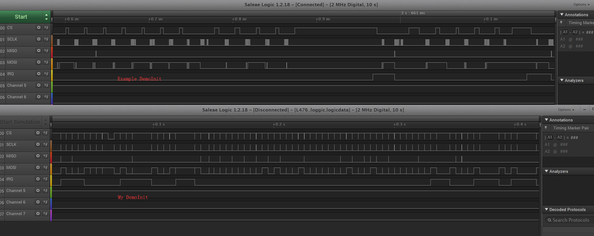The image size is (594, 236).
Task: Click the +0.2 s time marker in bottom window
Action: (x=279, y=124)
